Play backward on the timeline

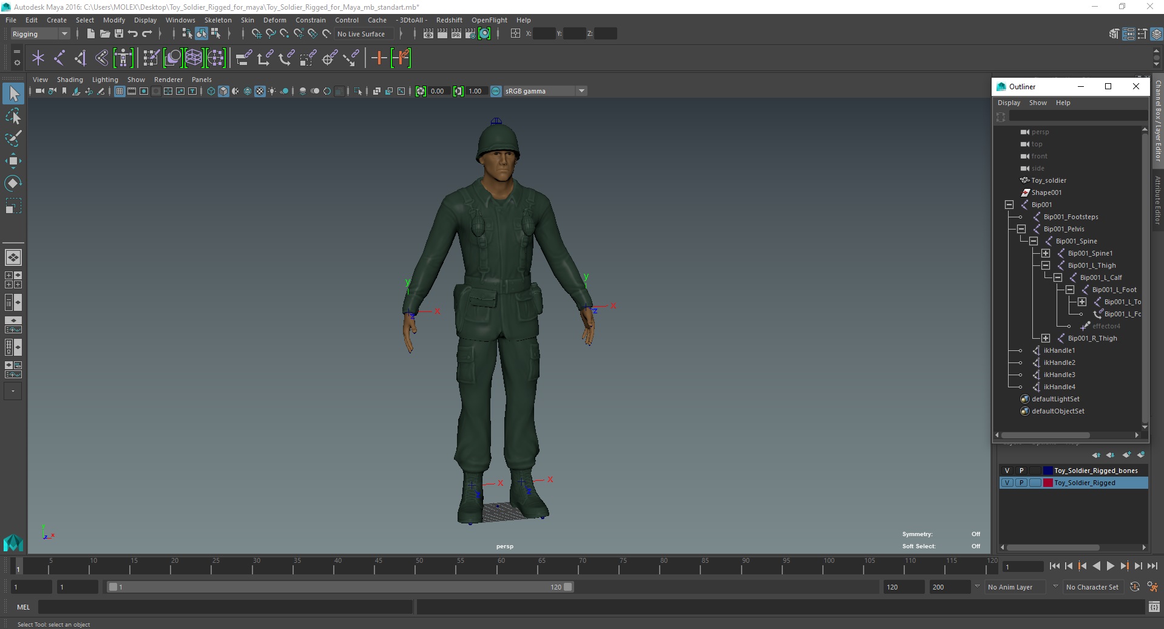1096,566
